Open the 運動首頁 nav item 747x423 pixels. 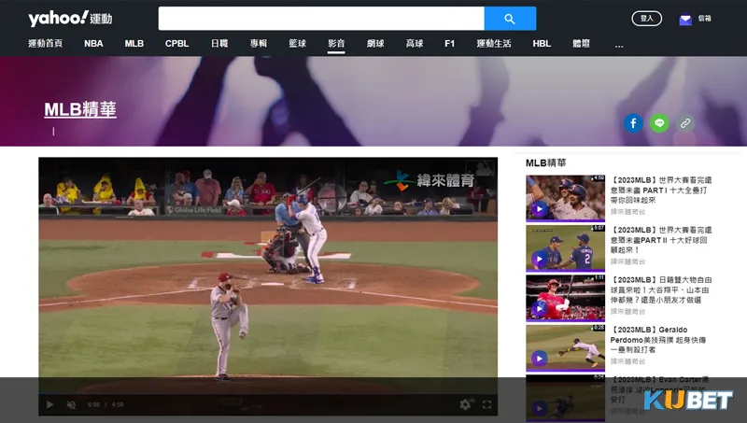click(x=45, y=43)
